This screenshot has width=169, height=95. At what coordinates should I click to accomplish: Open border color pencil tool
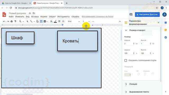point(55,21)
